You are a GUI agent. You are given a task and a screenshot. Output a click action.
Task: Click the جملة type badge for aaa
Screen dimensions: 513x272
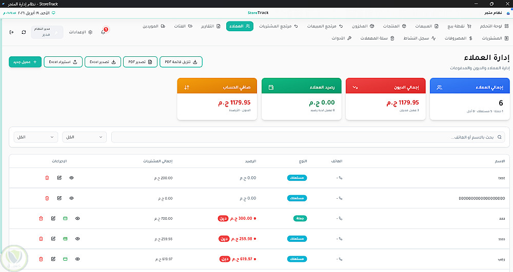tap(300, 218)
